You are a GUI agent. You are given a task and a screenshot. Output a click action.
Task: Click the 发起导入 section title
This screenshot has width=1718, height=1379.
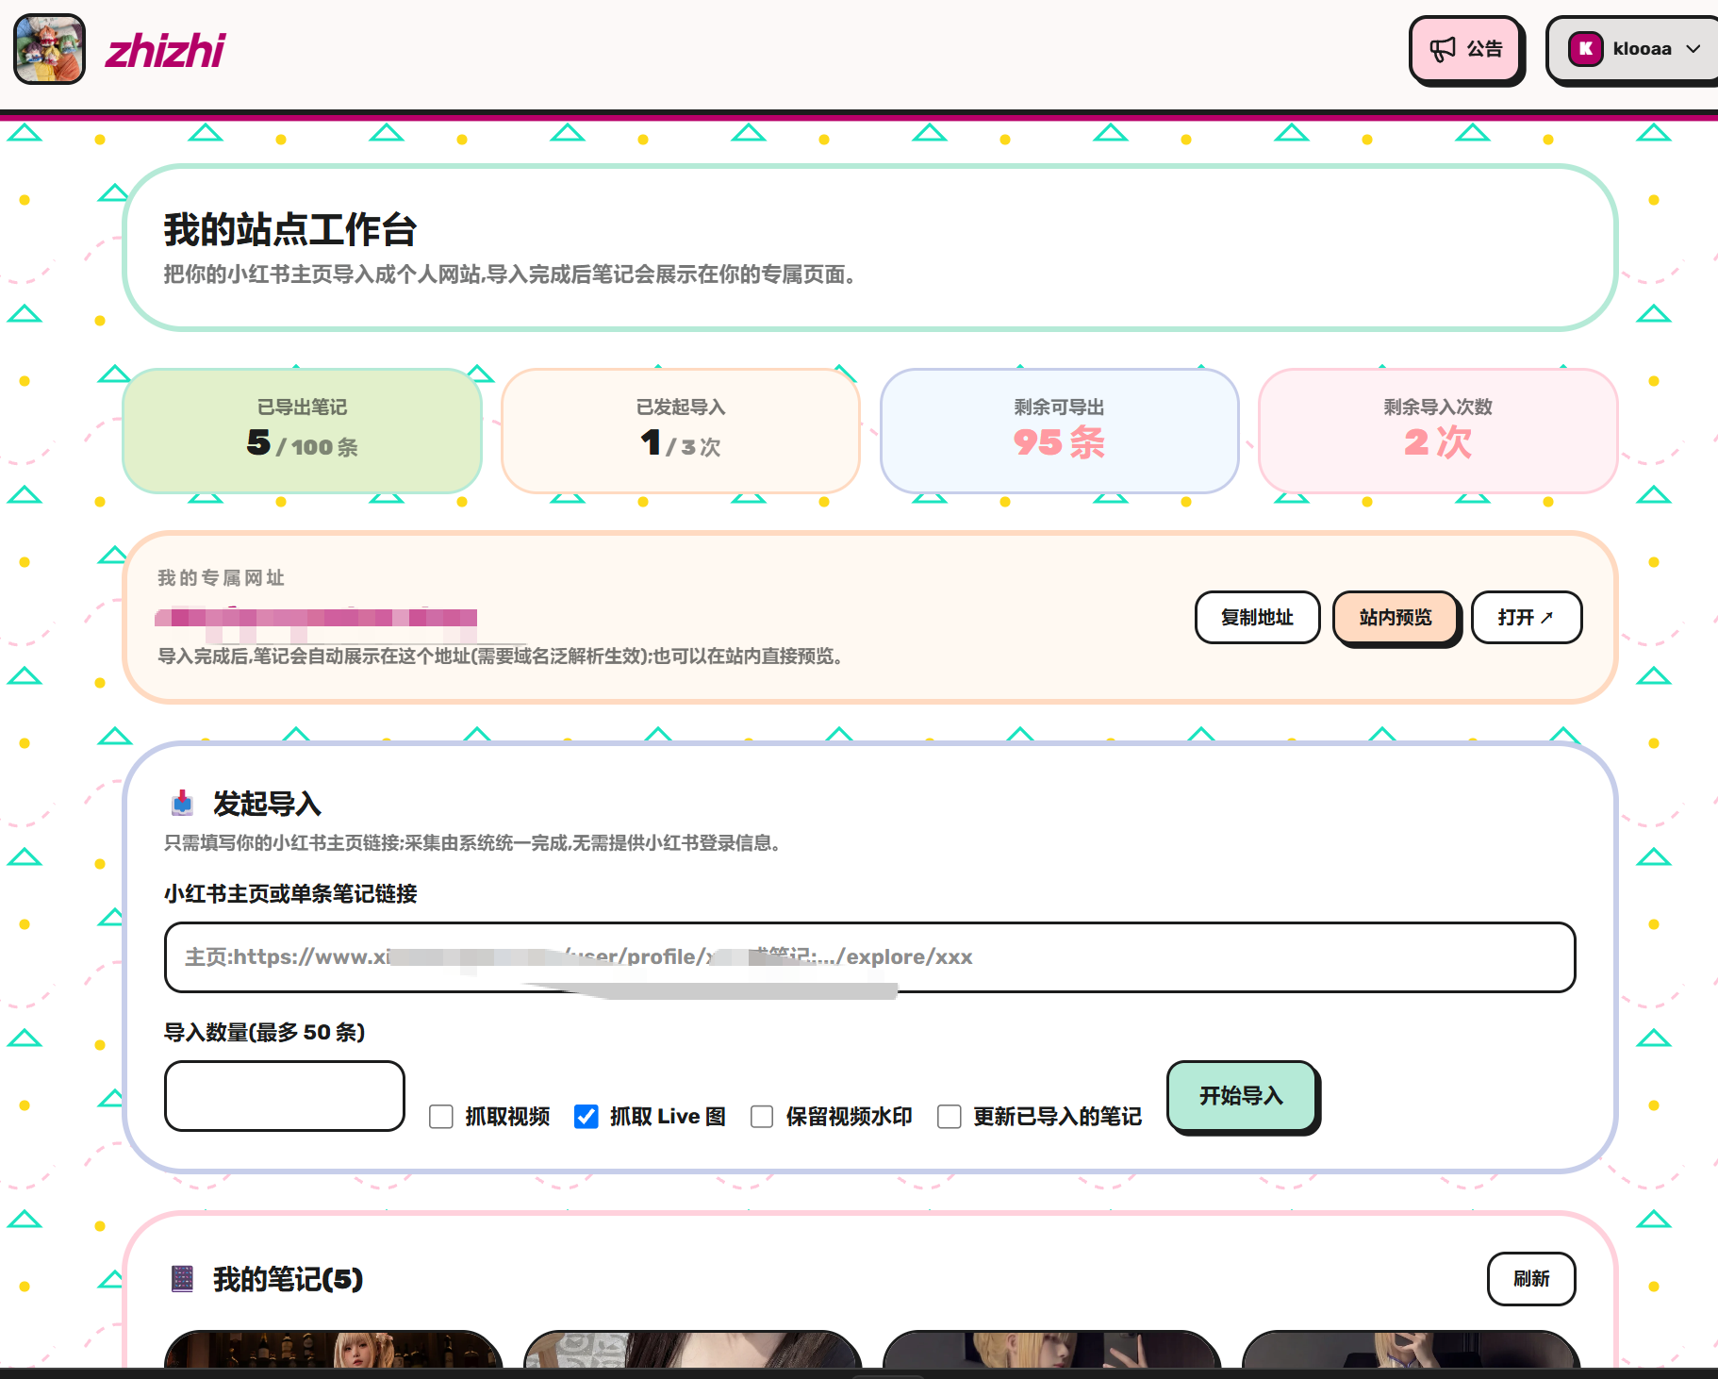(268, 804)
